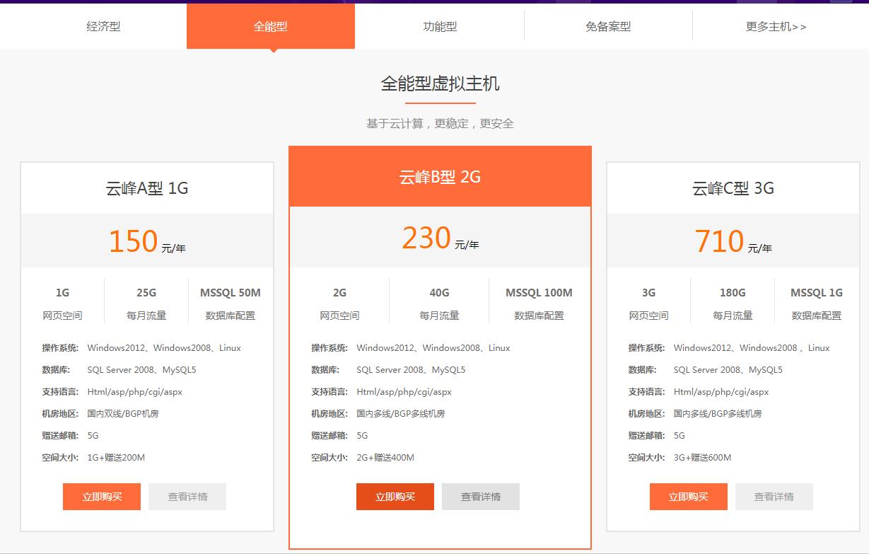Click 查看详情 for 云峰A型 1G

pyautogui.click(x=187, y=497)
